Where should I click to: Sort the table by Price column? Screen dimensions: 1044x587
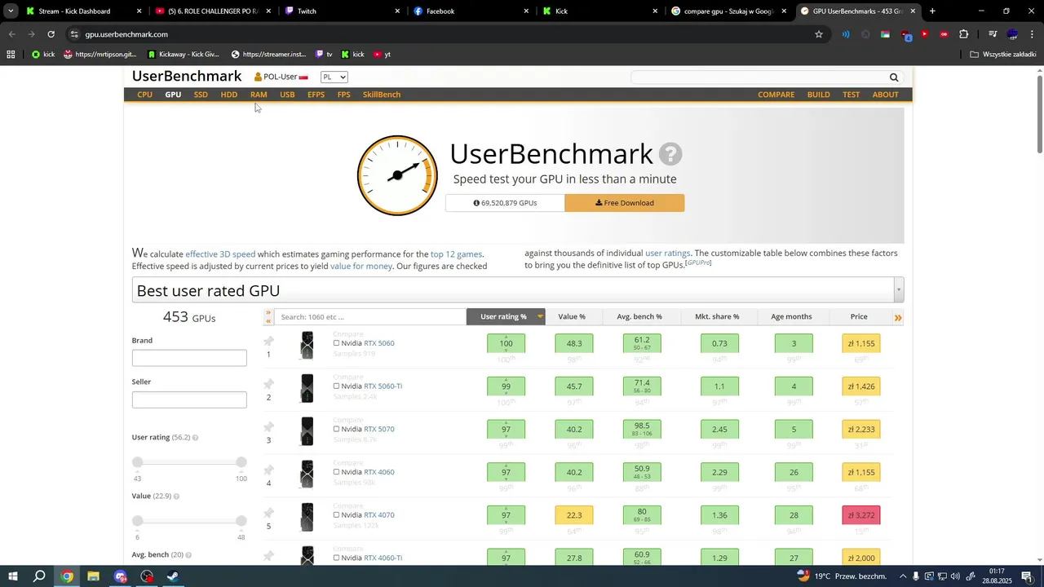[858, 316]
